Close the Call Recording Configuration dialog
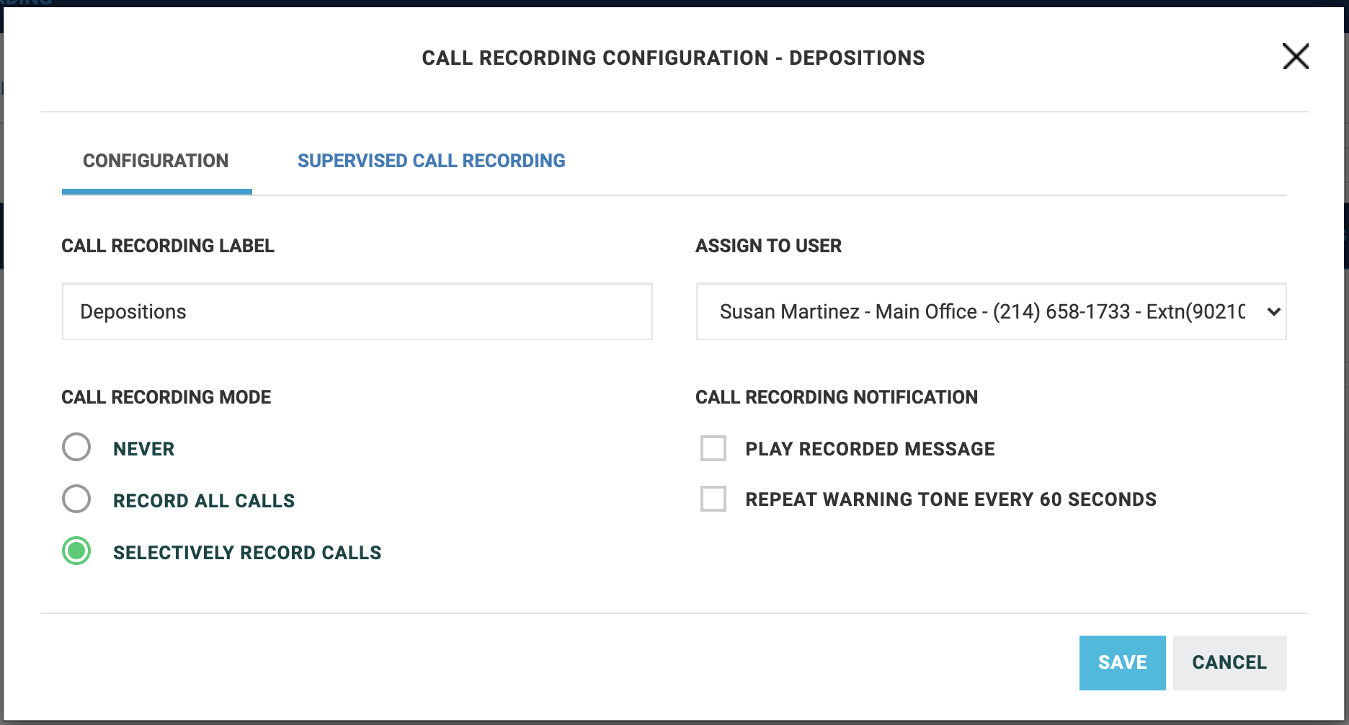The width and height of the screenshot is (1349, 725). (1295, 56)
